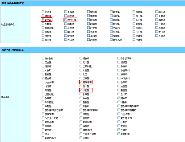Screen dimensions: 185x142
Task: Check the 北海道 prefecture checkbox
Action: click(x=43, y=12)
